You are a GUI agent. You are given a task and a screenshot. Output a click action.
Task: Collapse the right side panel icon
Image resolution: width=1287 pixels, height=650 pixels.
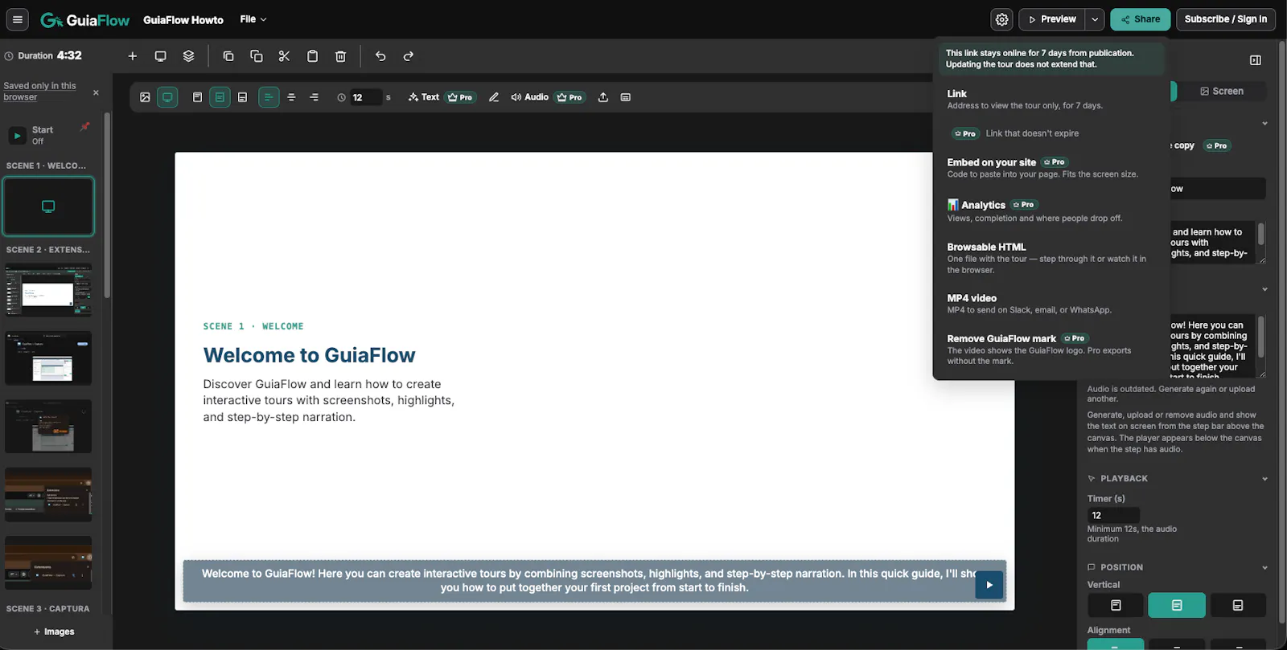1256,60
